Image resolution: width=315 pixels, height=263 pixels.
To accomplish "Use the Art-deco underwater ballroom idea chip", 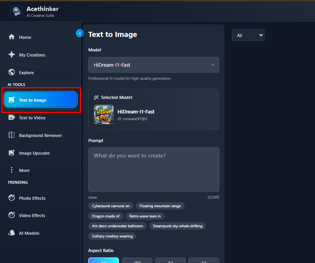I will tap(117, 226).
